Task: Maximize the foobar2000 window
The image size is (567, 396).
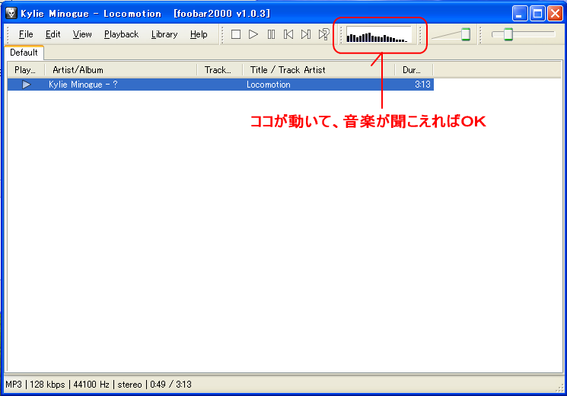Action: click(537, 14)
